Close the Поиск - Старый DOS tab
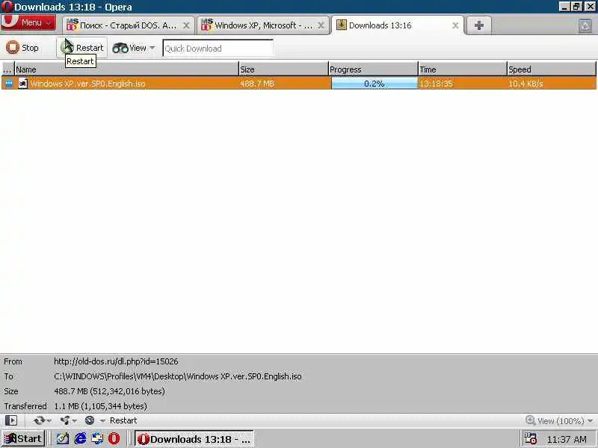The width and height of the screenshot is (598, 448). [x=186, y=25]
